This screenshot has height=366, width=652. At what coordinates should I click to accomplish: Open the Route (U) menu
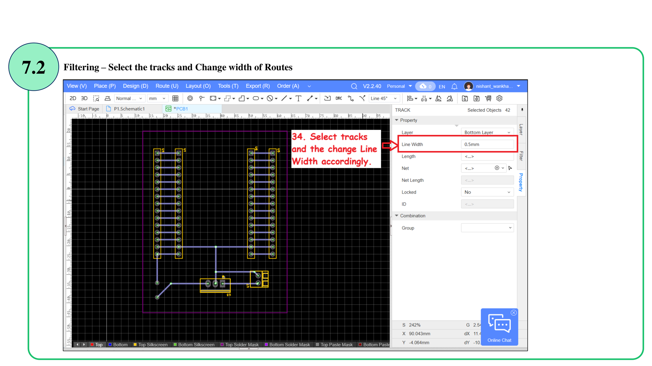[167, 86]
